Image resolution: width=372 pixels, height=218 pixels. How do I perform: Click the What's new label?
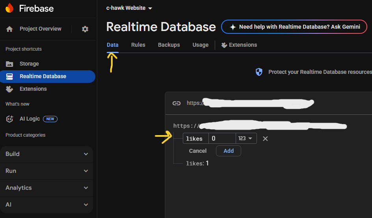point(17,104)
